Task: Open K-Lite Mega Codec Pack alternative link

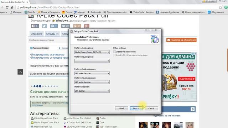Action: click(46, 118)
